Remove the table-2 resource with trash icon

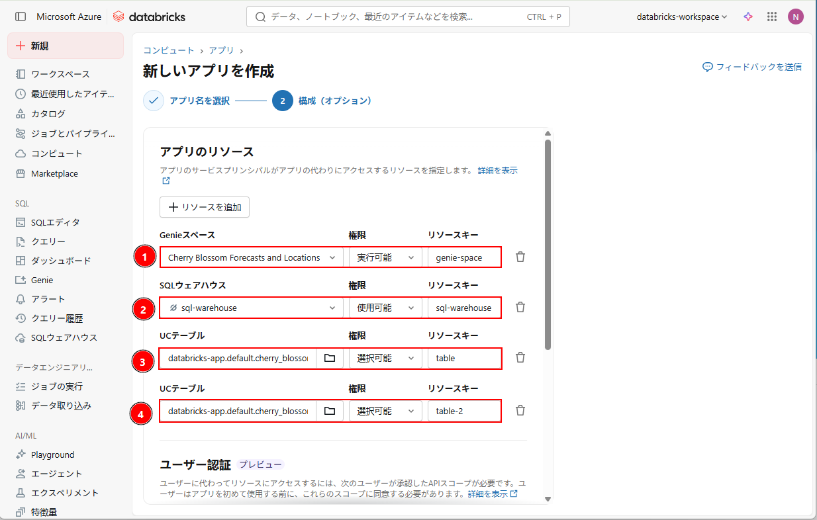coord(520,410)
